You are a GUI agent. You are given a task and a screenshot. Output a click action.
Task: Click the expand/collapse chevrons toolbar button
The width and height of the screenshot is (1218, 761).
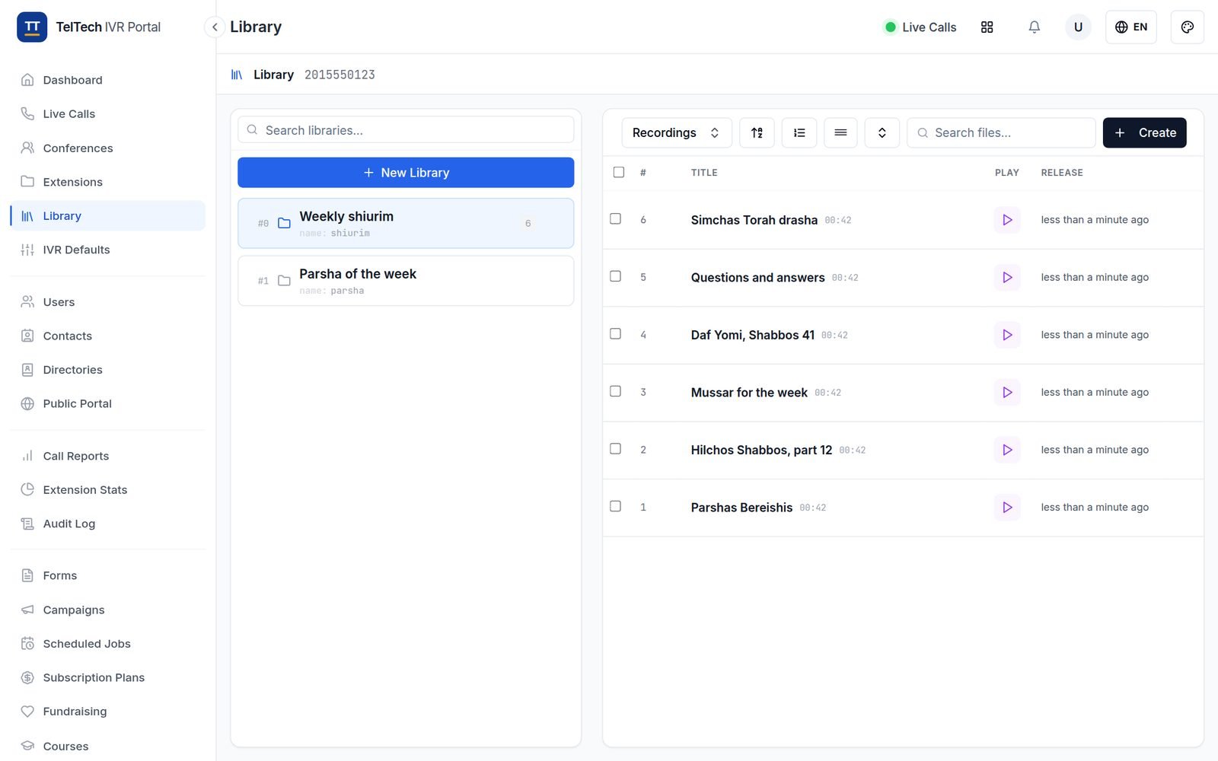pos(882,132)
